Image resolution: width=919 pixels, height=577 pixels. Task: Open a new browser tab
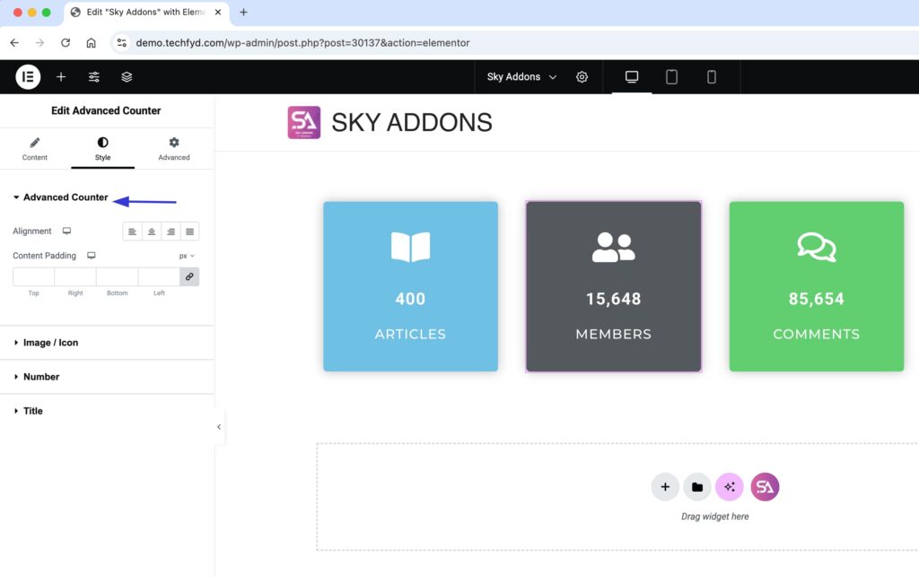tap(243, 12)
